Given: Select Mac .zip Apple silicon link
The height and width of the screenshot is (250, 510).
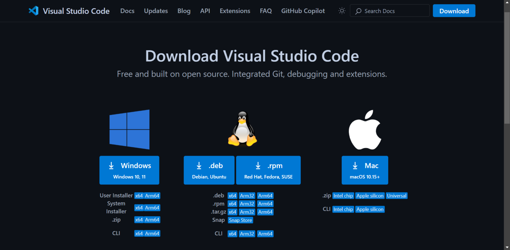Looking at the screenshot, I should tap(370, 196).
